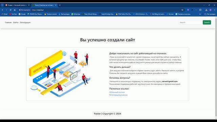Open the WhatsApp bookmark

[76, 14]
